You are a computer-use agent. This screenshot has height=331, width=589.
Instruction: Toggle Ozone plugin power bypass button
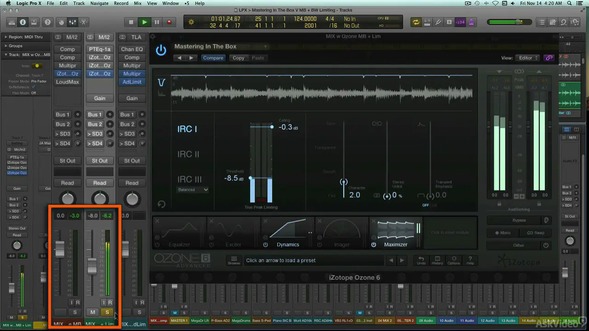tap(161, 50)
